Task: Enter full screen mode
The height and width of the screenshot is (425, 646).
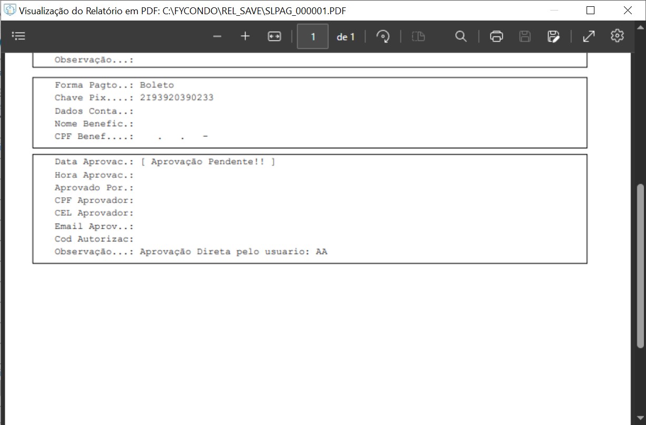Action: (589, 36)
